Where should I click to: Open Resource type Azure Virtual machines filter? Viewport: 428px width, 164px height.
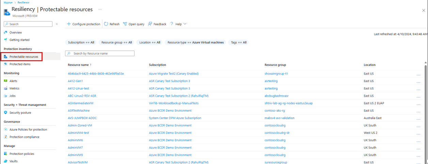coord(196,43)
